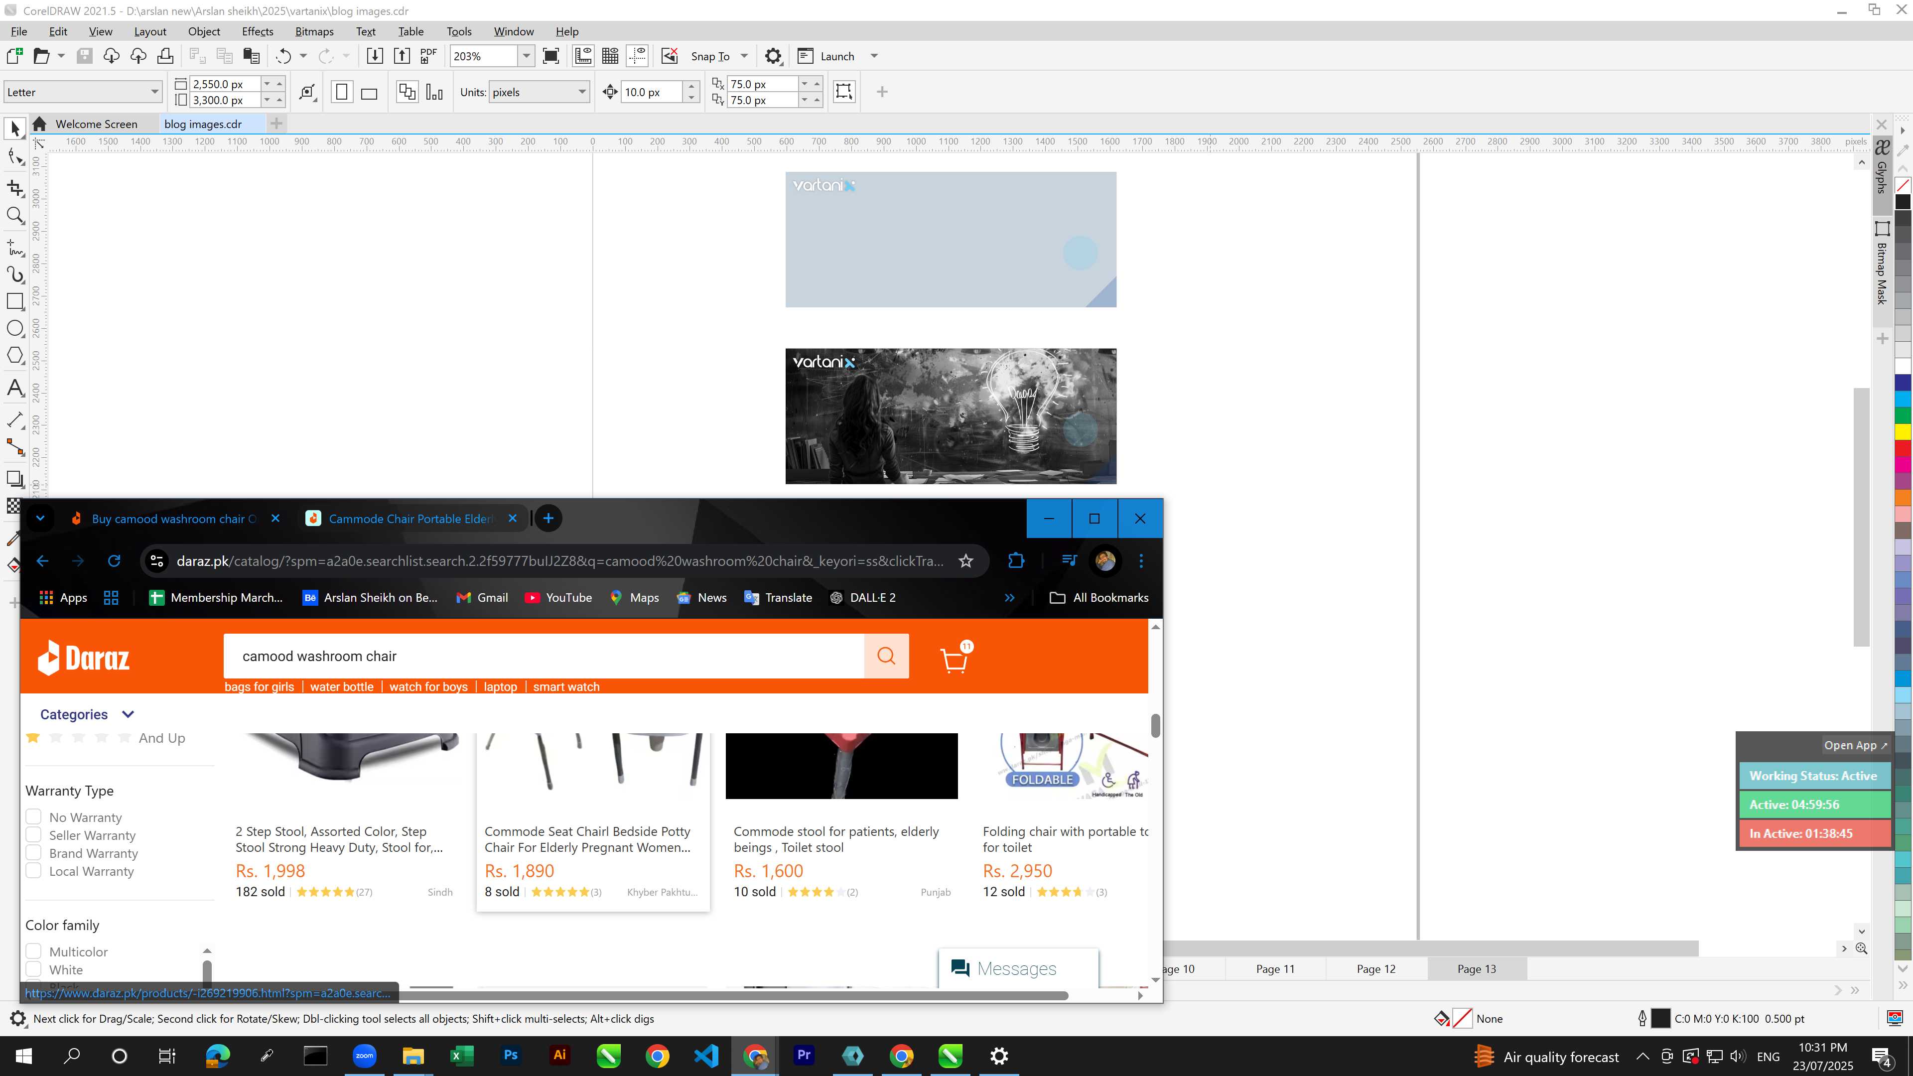Click the Publish to PDF icon

click(x=428, y=56)
